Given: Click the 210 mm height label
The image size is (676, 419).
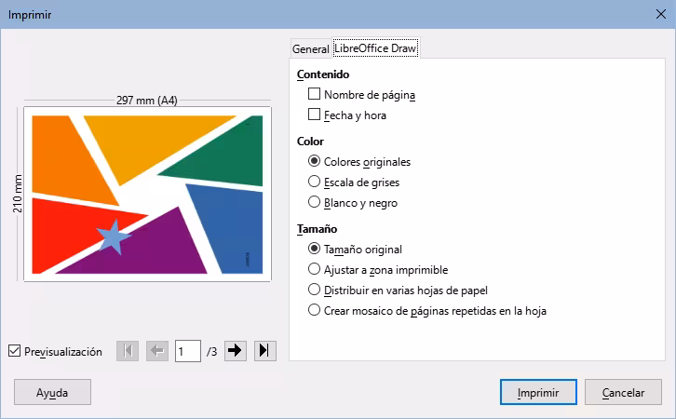Looking at the screenshot, I should click(x=18, y=194).
